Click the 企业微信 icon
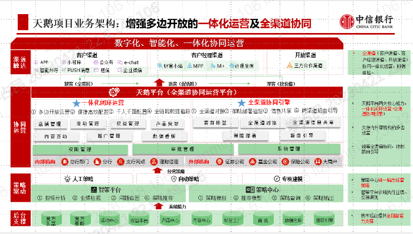413x234 pixels. (120, 70)
